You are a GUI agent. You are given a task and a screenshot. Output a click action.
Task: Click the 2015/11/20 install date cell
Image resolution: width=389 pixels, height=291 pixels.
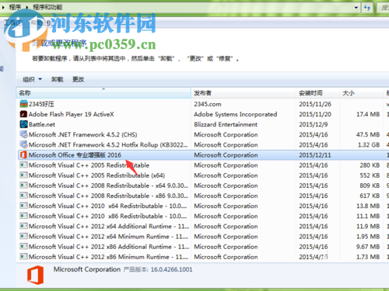click(x=315, y=114)
